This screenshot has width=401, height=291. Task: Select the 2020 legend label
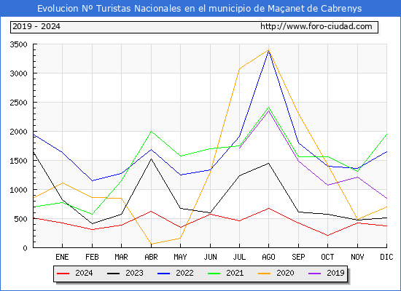click(285, 273)
